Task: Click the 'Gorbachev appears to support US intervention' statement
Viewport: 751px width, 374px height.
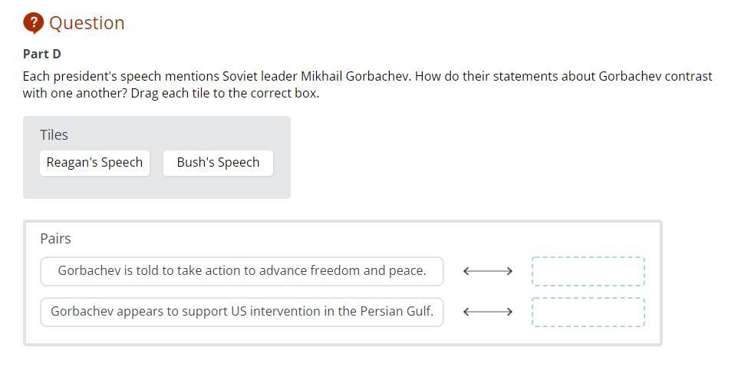Action: pos(242,312)
